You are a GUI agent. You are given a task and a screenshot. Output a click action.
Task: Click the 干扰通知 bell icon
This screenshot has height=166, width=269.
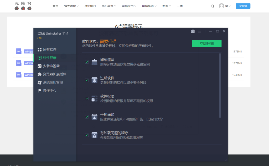click(94, 117)
